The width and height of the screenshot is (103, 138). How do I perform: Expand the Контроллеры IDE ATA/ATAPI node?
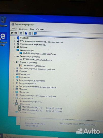tap(14, 80)
